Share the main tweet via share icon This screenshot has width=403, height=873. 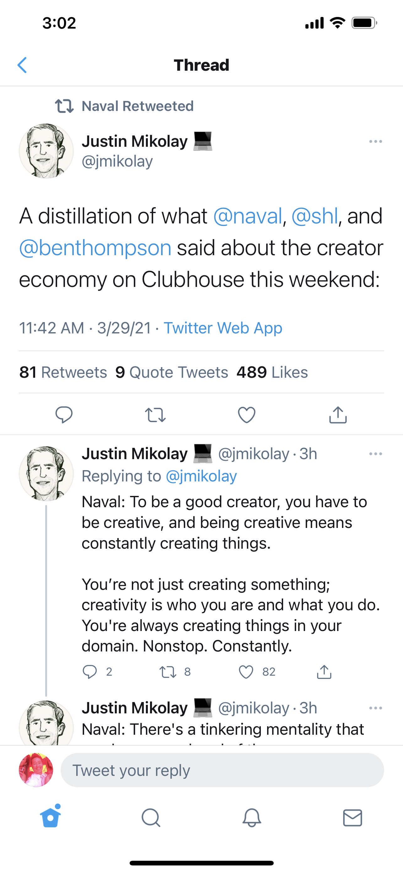click(x=338, y=415)
